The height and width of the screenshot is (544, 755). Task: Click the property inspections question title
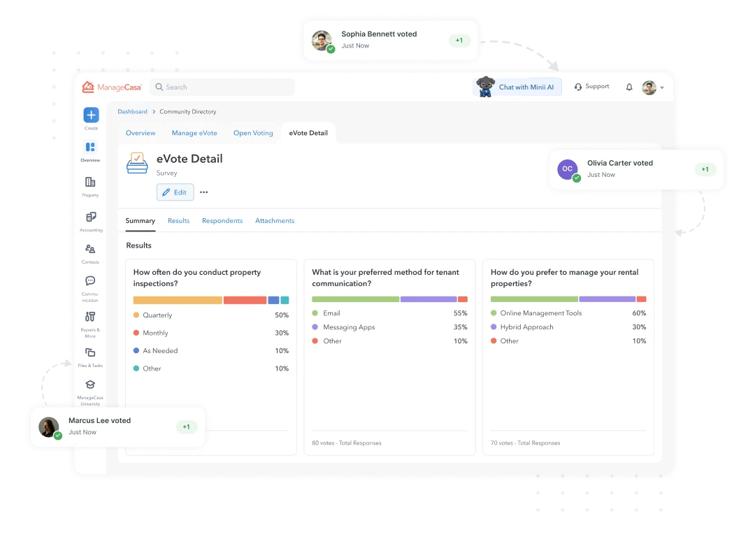(x=197, y=278)
